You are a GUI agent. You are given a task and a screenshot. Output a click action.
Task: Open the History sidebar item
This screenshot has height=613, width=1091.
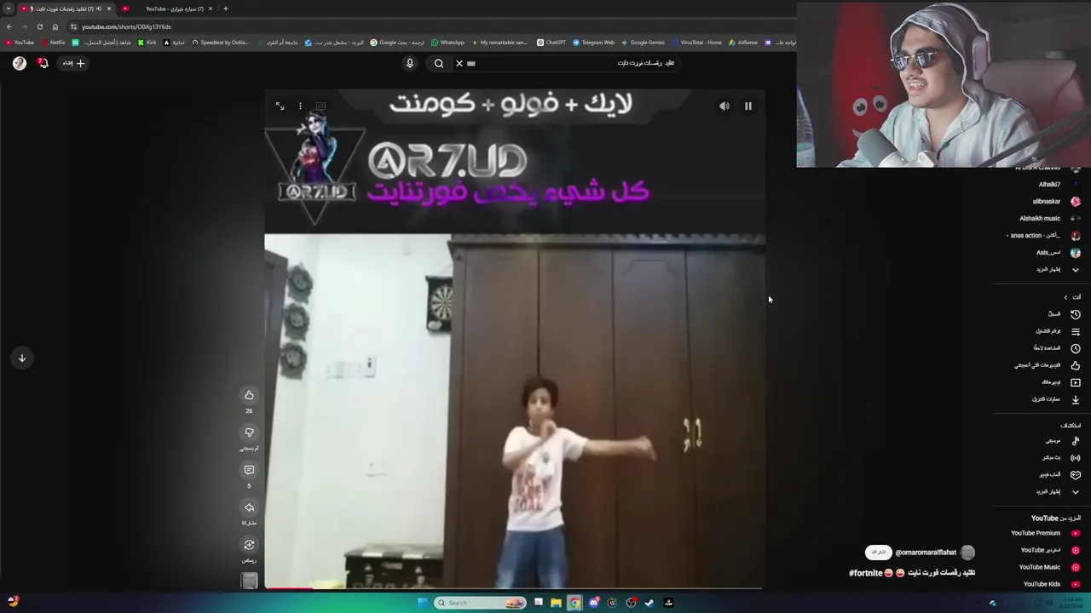(x=1064, y=314)
